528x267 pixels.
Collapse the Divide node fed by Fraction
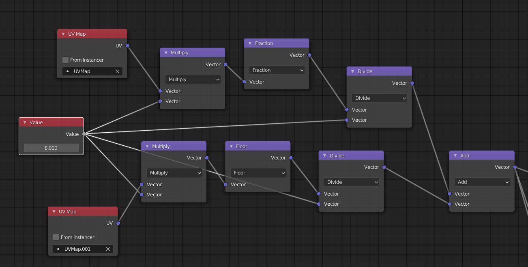coord(353,71)
